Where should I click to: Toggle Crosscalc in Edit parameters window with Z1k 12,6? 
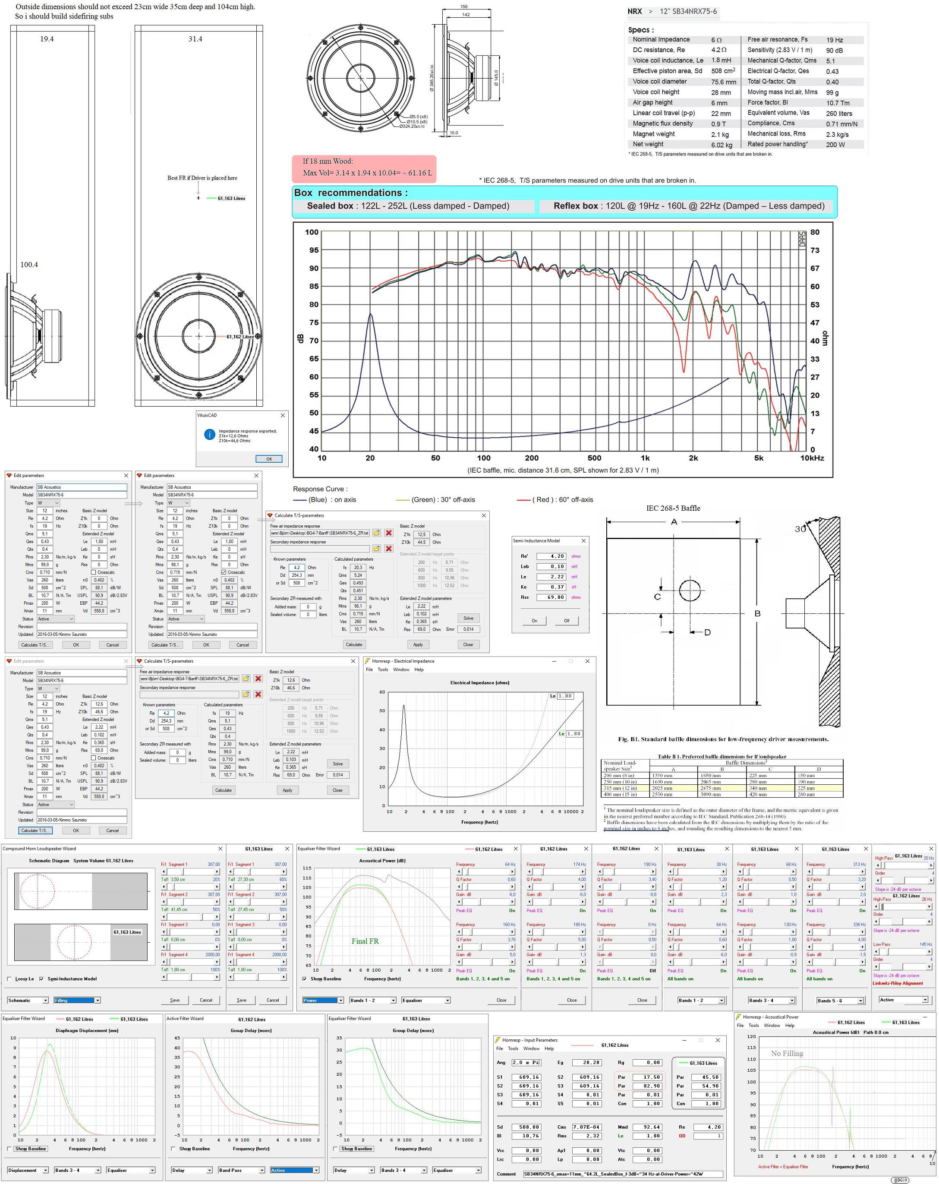pyautogui.click(x=93, y=758)
